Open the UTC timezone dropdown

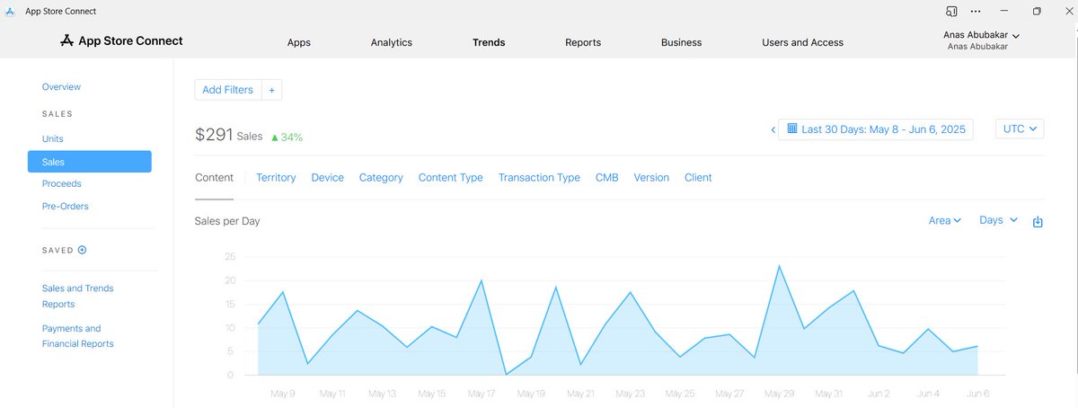tap(1021, 129)
